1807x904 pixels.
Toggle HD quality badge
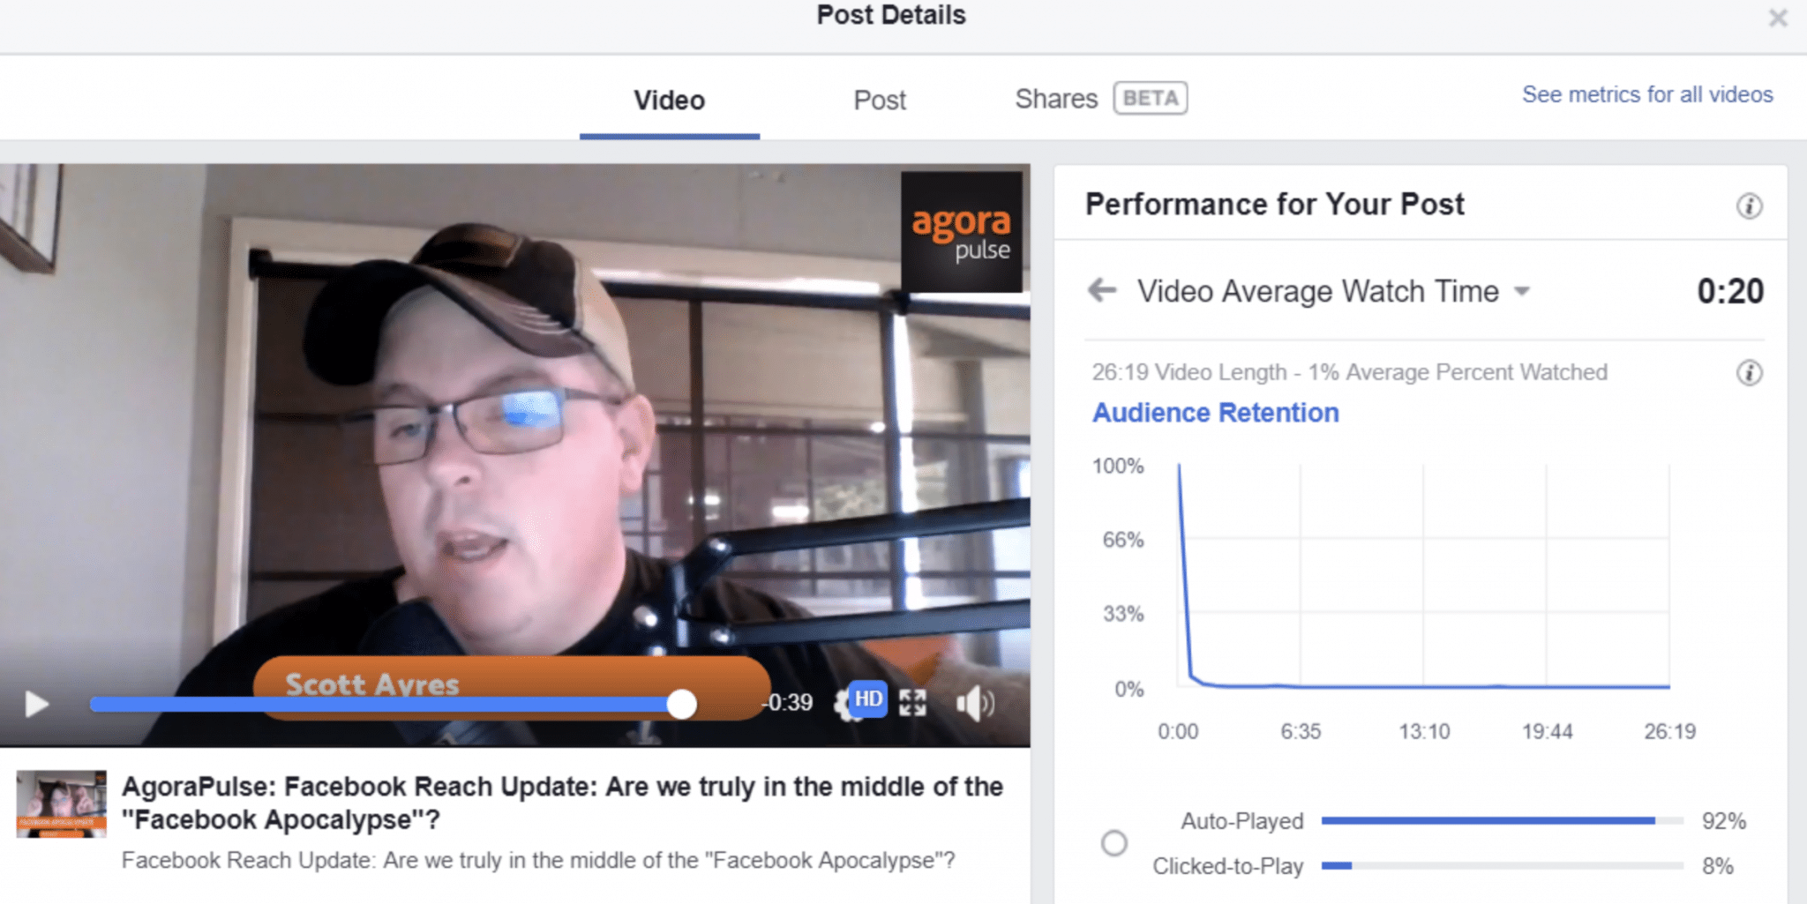coord(868,699)
